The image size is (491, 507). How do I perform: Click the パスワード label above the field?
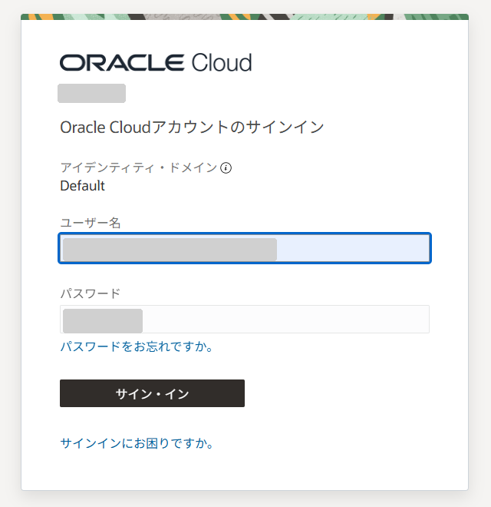click(91, 293)
